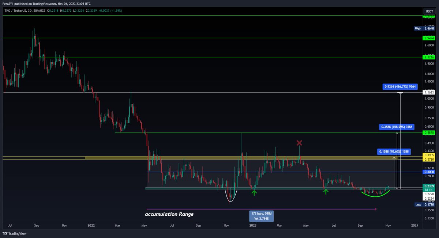
Task: Click the 1.1683 white price label
Action: (429, 93)
